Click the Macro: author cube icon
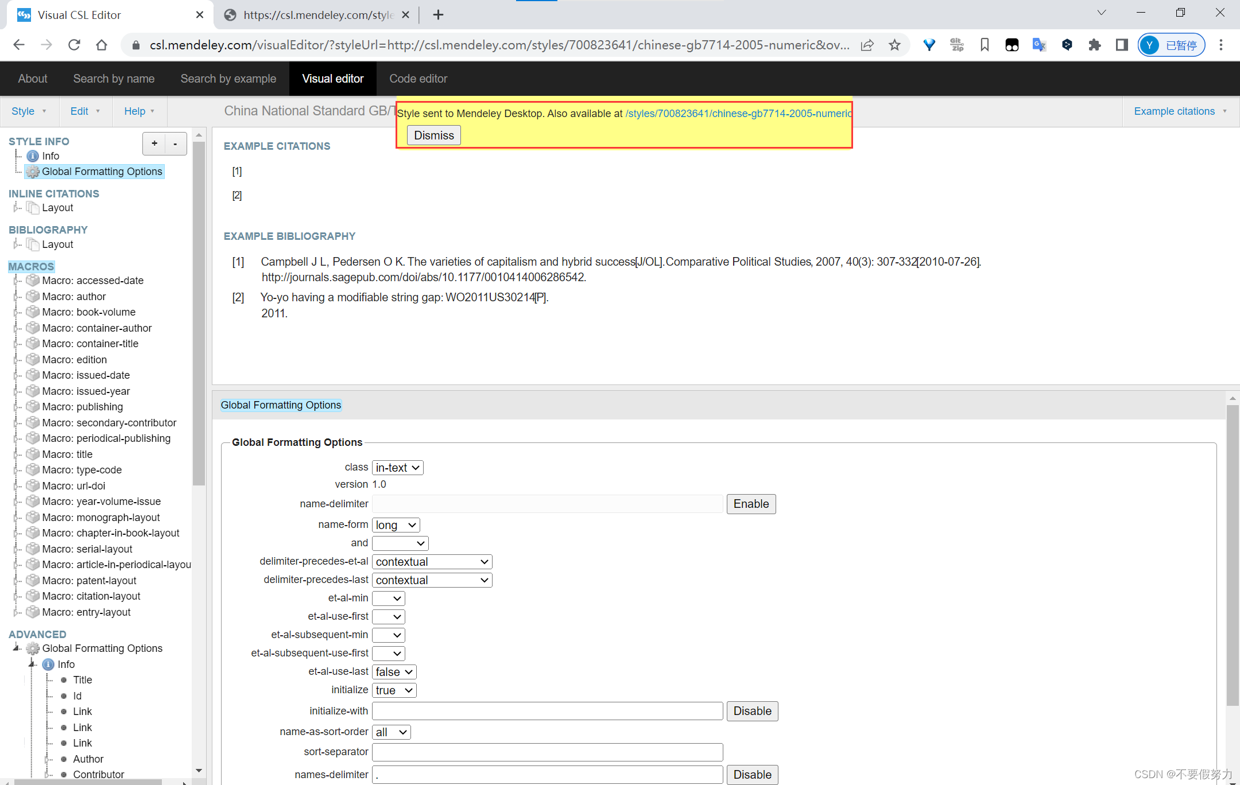The height and width of the screenshot is (785, 1240). (33, 297)
